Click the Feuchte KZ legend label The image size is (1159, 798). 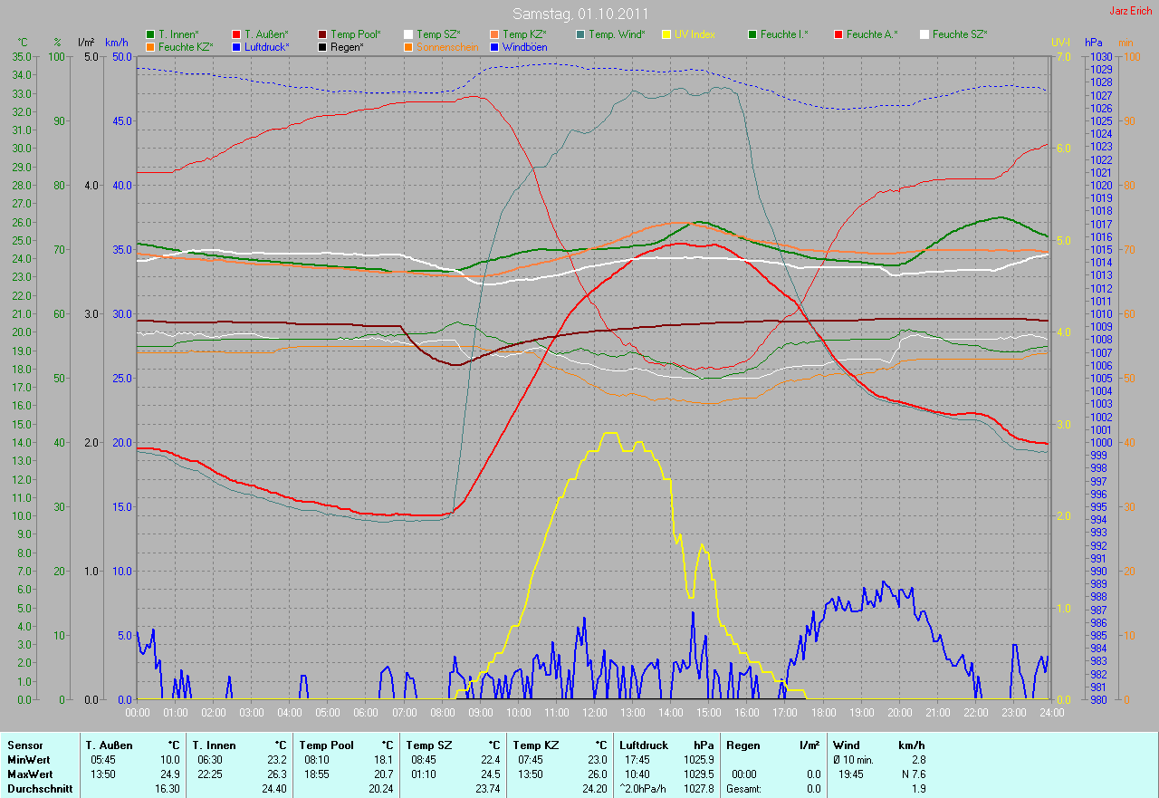pos(185,47)
